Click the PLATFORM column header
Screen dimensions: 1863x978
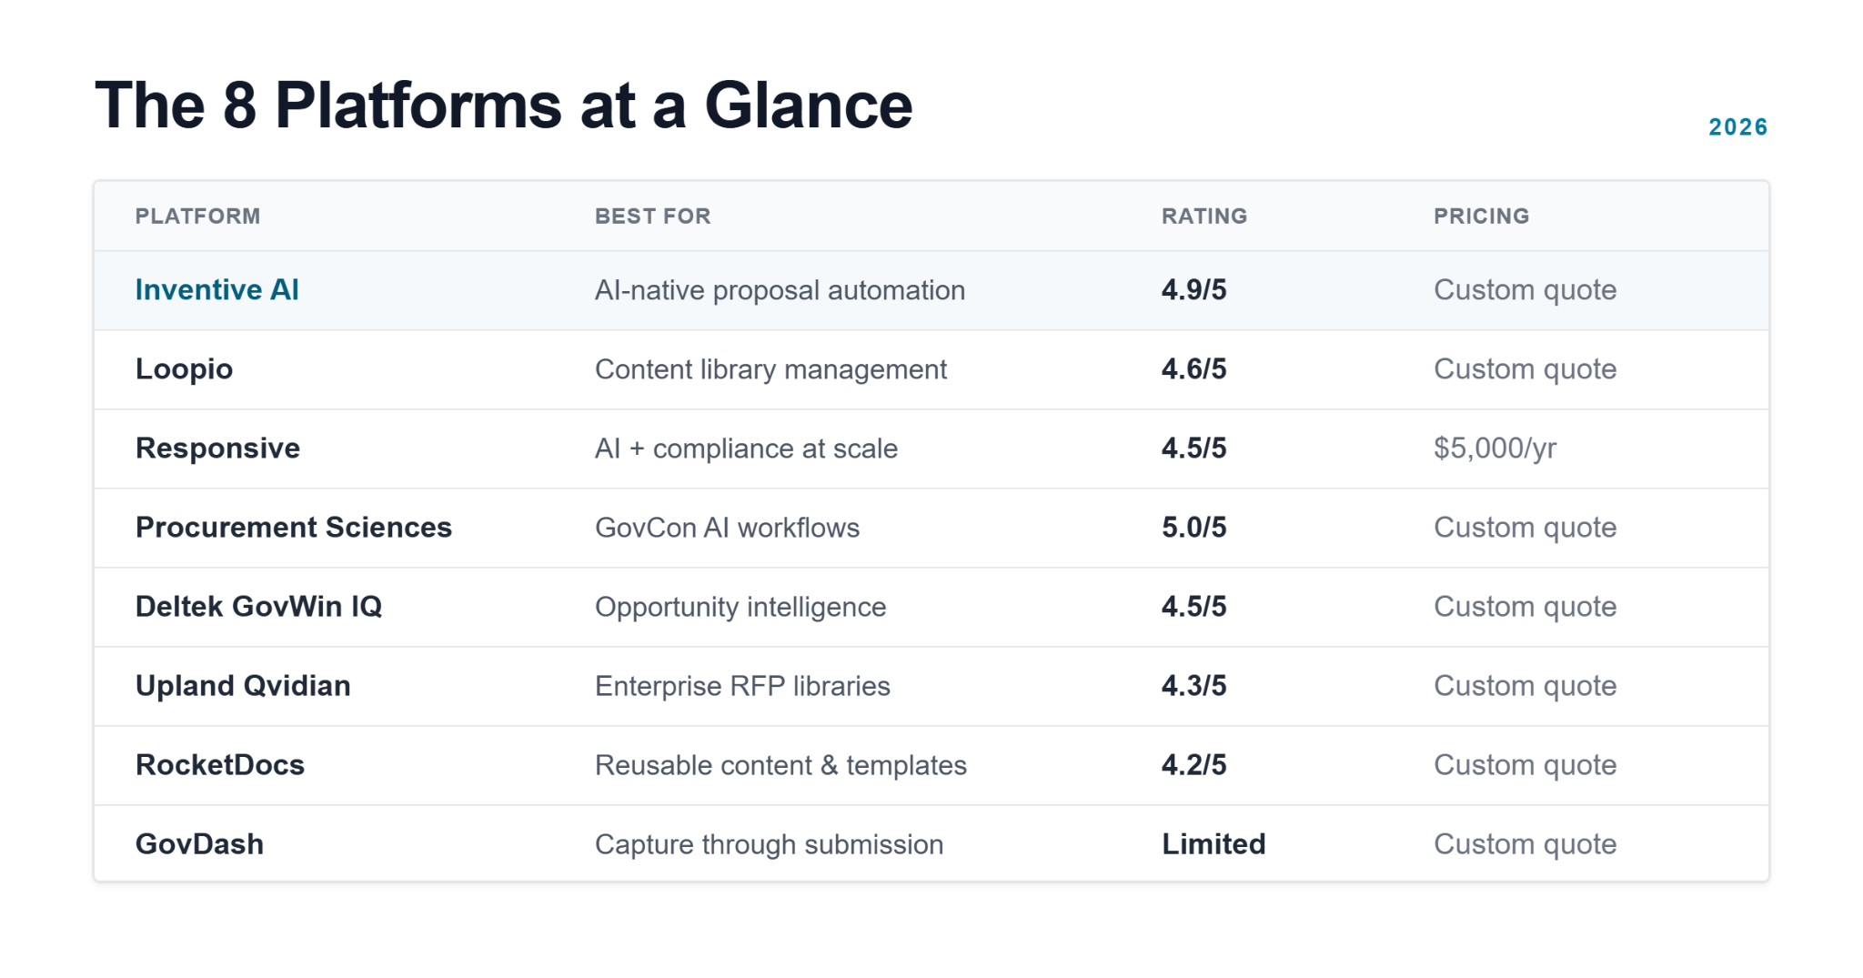[x=197, y=217]
